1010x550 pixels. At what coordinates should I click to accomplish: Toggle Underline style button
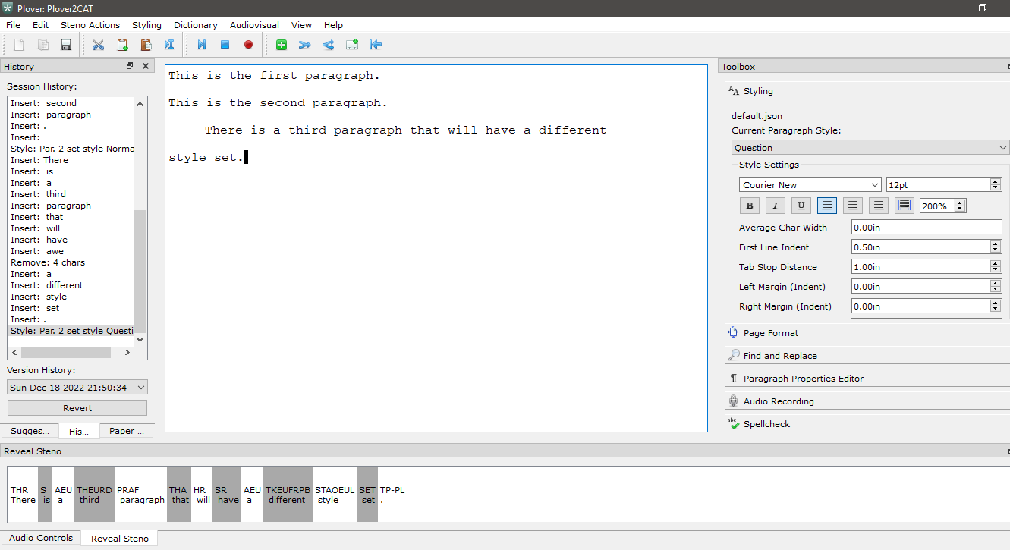[x=801, y=206]
